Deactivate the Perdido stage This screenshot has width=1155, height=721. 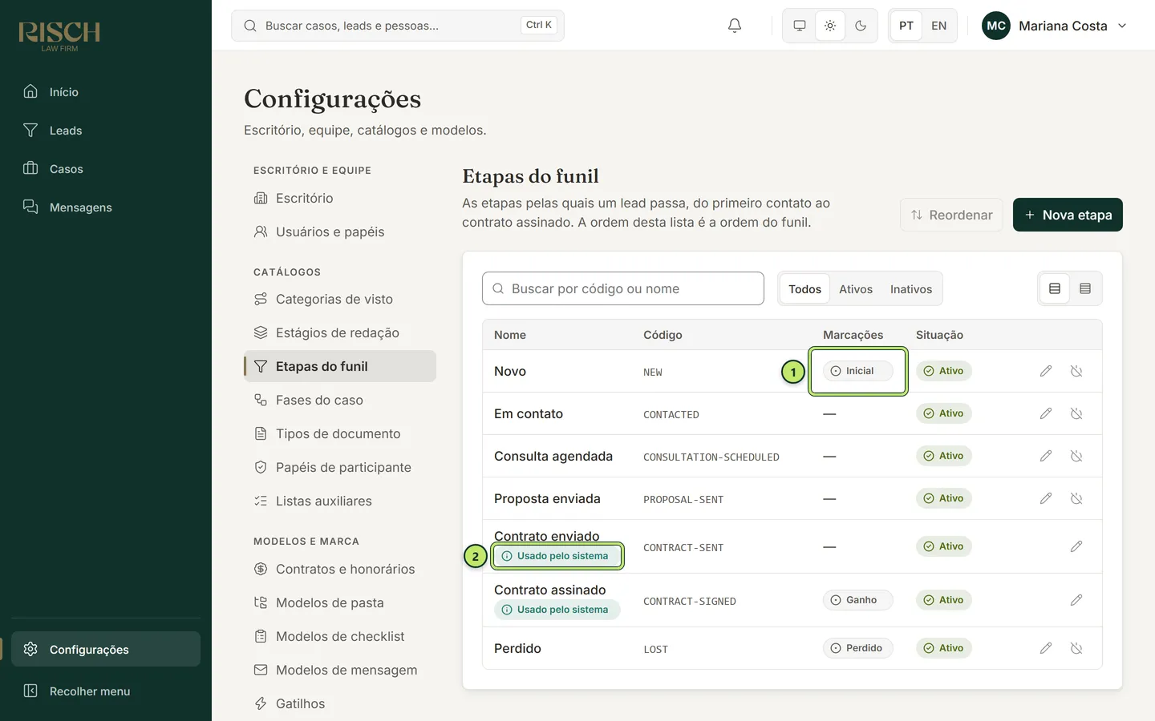click(x=1076, y=648)
